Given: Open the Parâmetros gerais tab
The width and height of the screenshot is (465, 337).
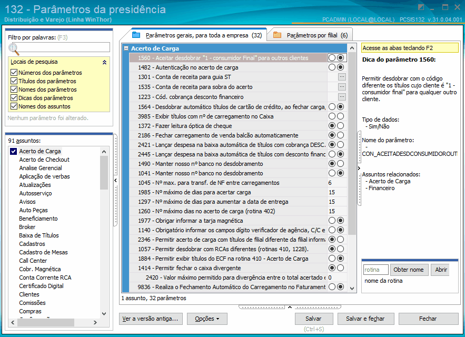Looking at the screenshot, I should pos(198,35).
